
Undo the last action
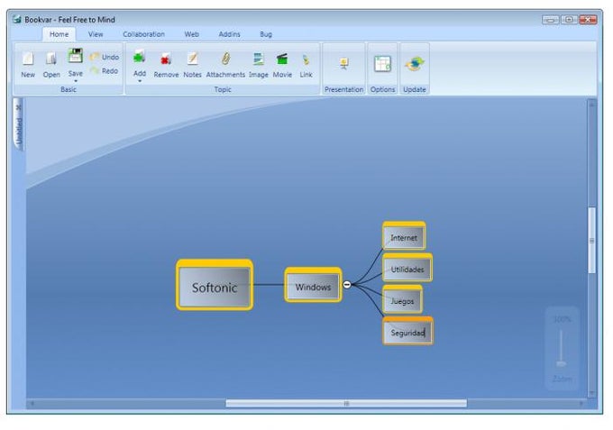[x=105, y=57]
